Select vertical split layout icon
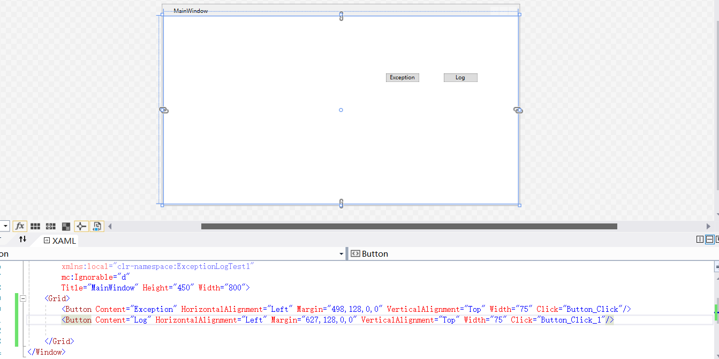The image size is (719, 359). coord(700,240)
